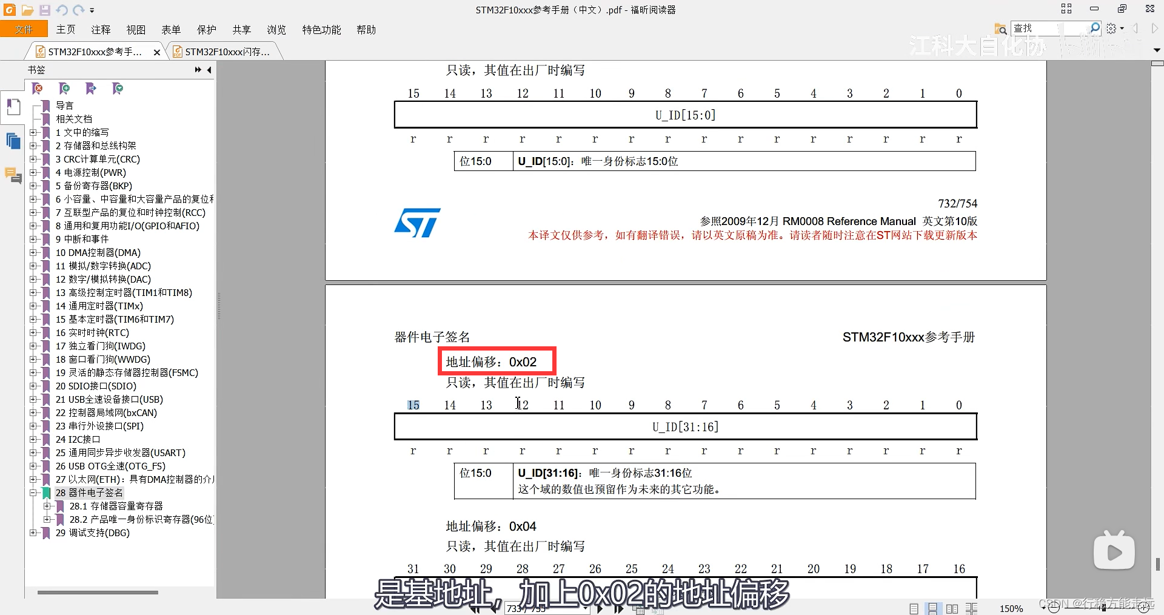Expand the 8 通用和复用功能I/O bookmark

click(x=33, y=226)
